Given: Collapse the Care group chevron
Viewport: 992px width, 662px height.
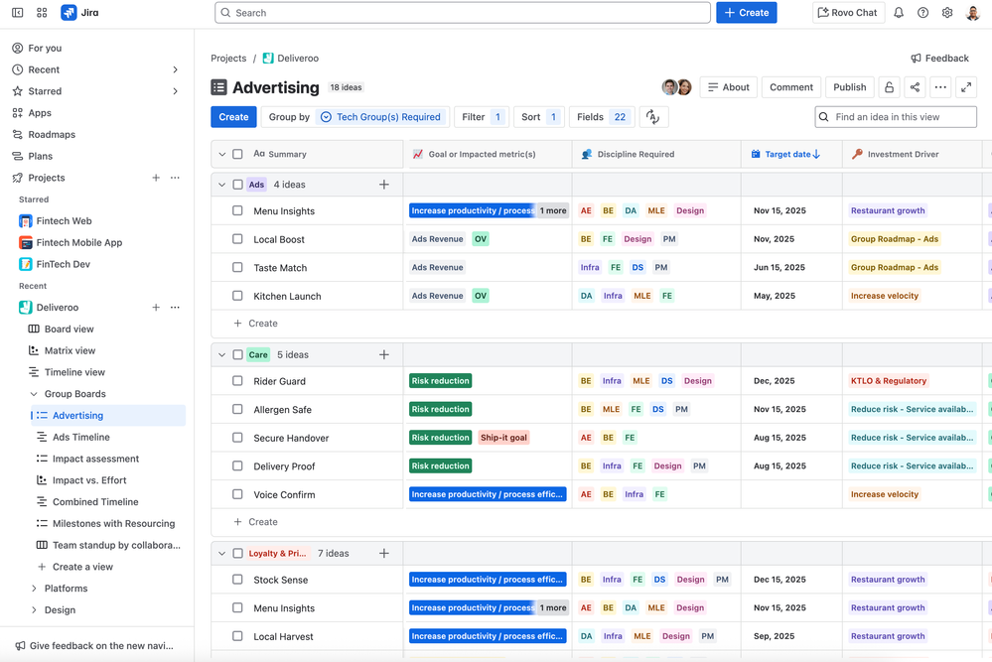Looking at the screenshot, I should (x=221, y=354).
